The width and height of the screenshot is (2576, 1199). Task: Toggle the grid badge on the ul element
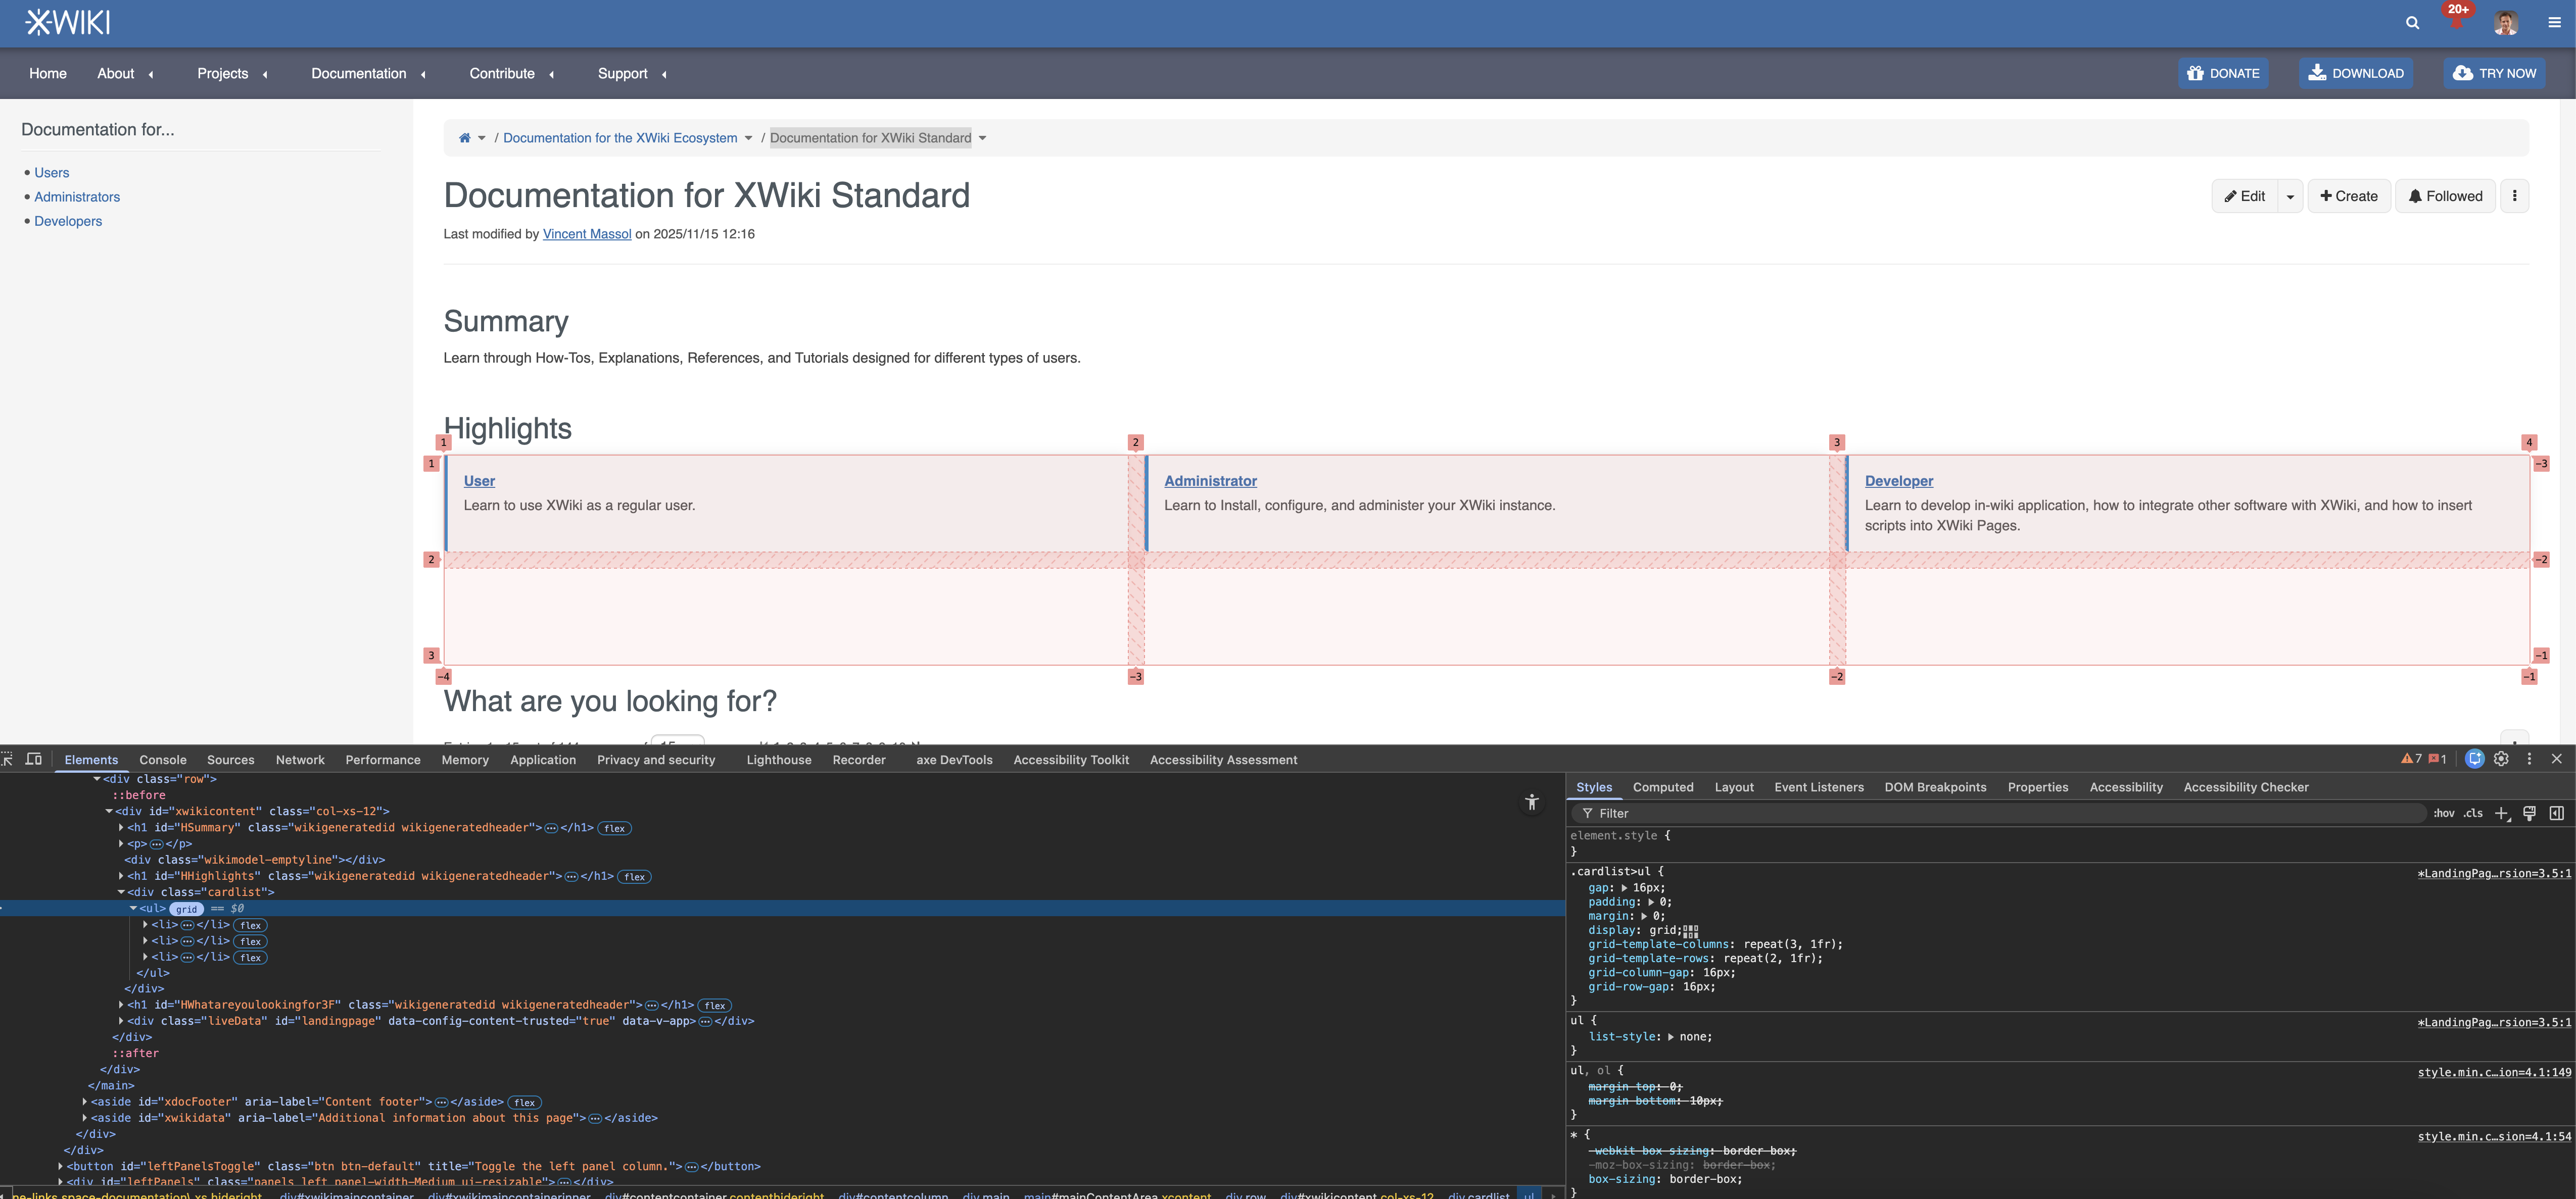point(186,909)
